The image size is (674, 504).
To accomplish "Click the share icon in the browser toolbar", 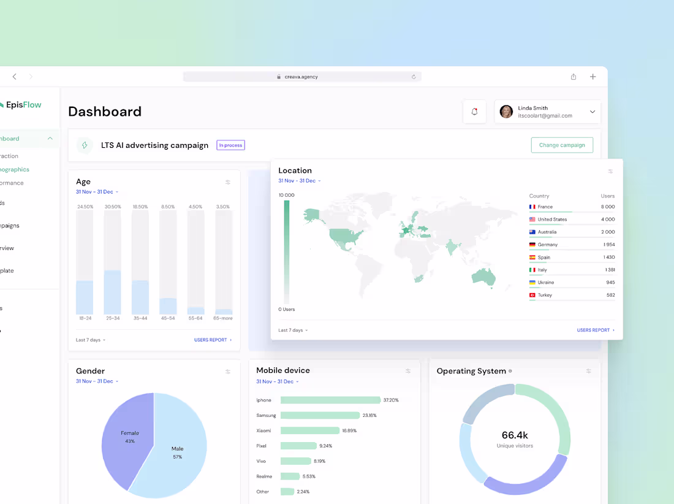I will pyautogui.click(x=573, y=77).
